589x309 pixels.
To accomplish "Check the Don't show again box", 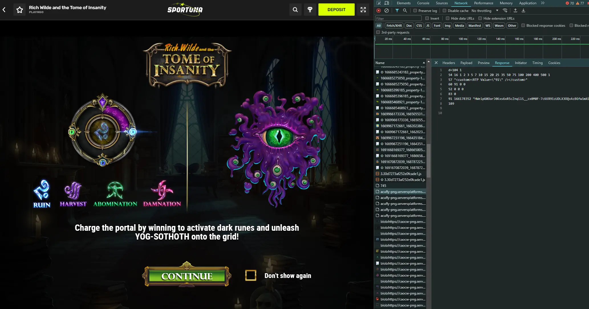I will [x=251, y=275].
